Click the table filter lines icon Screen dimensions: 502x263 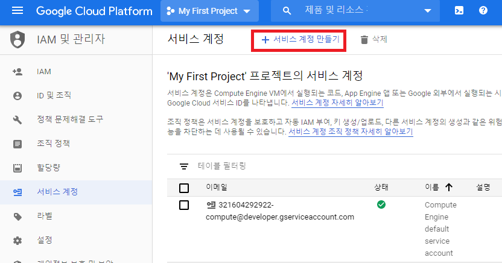pos(184,166)
